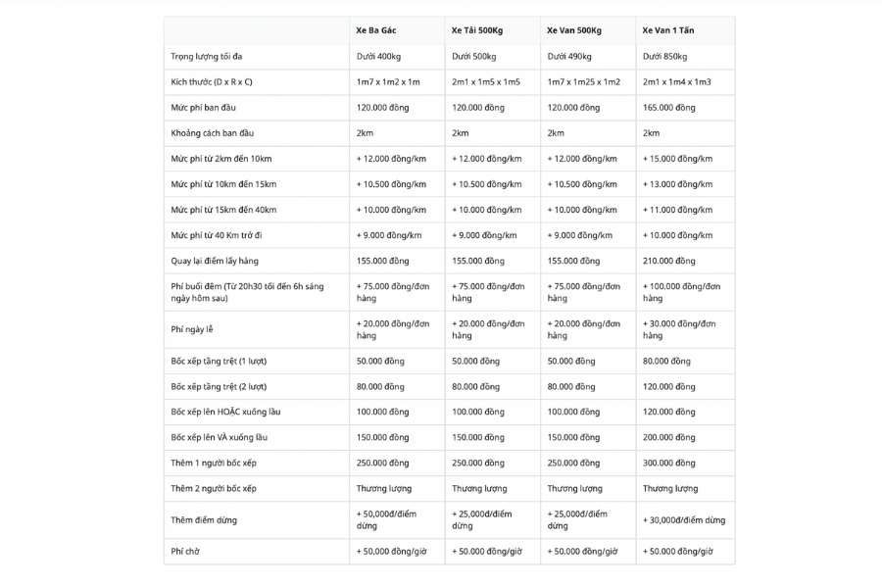
Task: Click the 'Trọng lượng tối đa' row label
Action: pyautogui.click(x=207, y=57)
